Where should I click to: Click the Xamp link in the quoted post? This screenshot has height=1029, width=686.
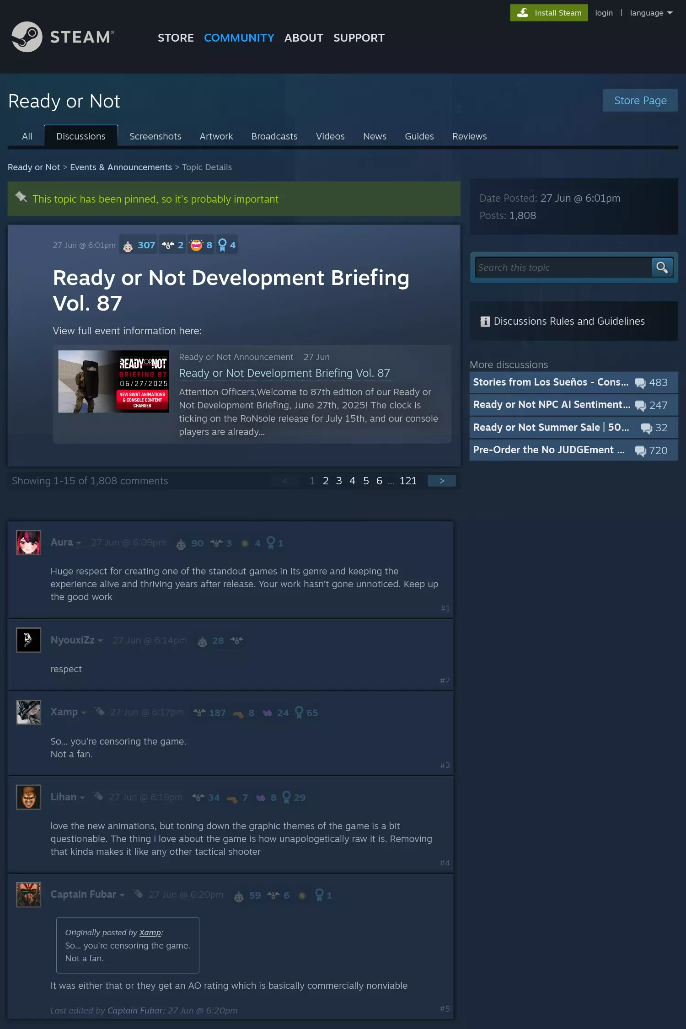click(x=150, y=933)
